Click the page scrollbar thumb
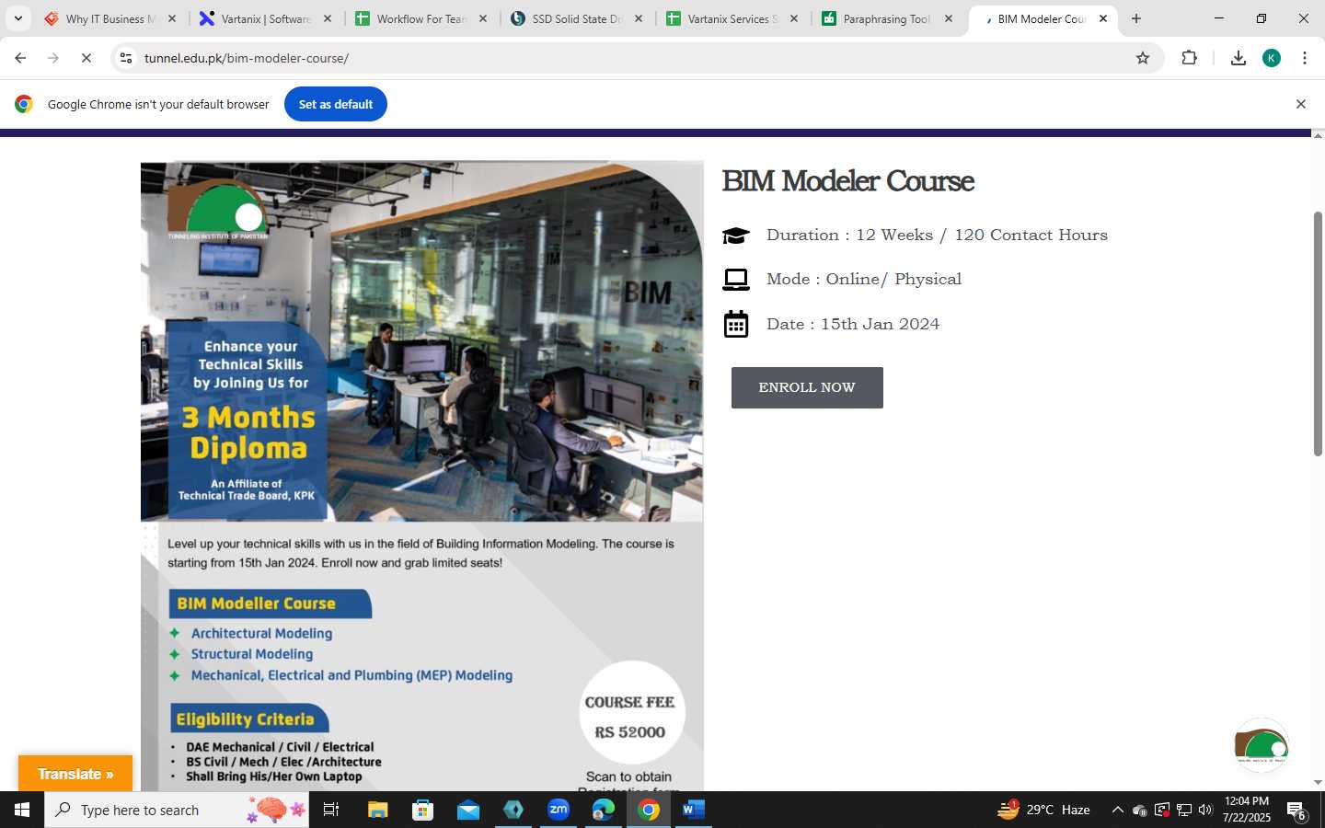1325x828 pixels. [x=1318, y=333]
